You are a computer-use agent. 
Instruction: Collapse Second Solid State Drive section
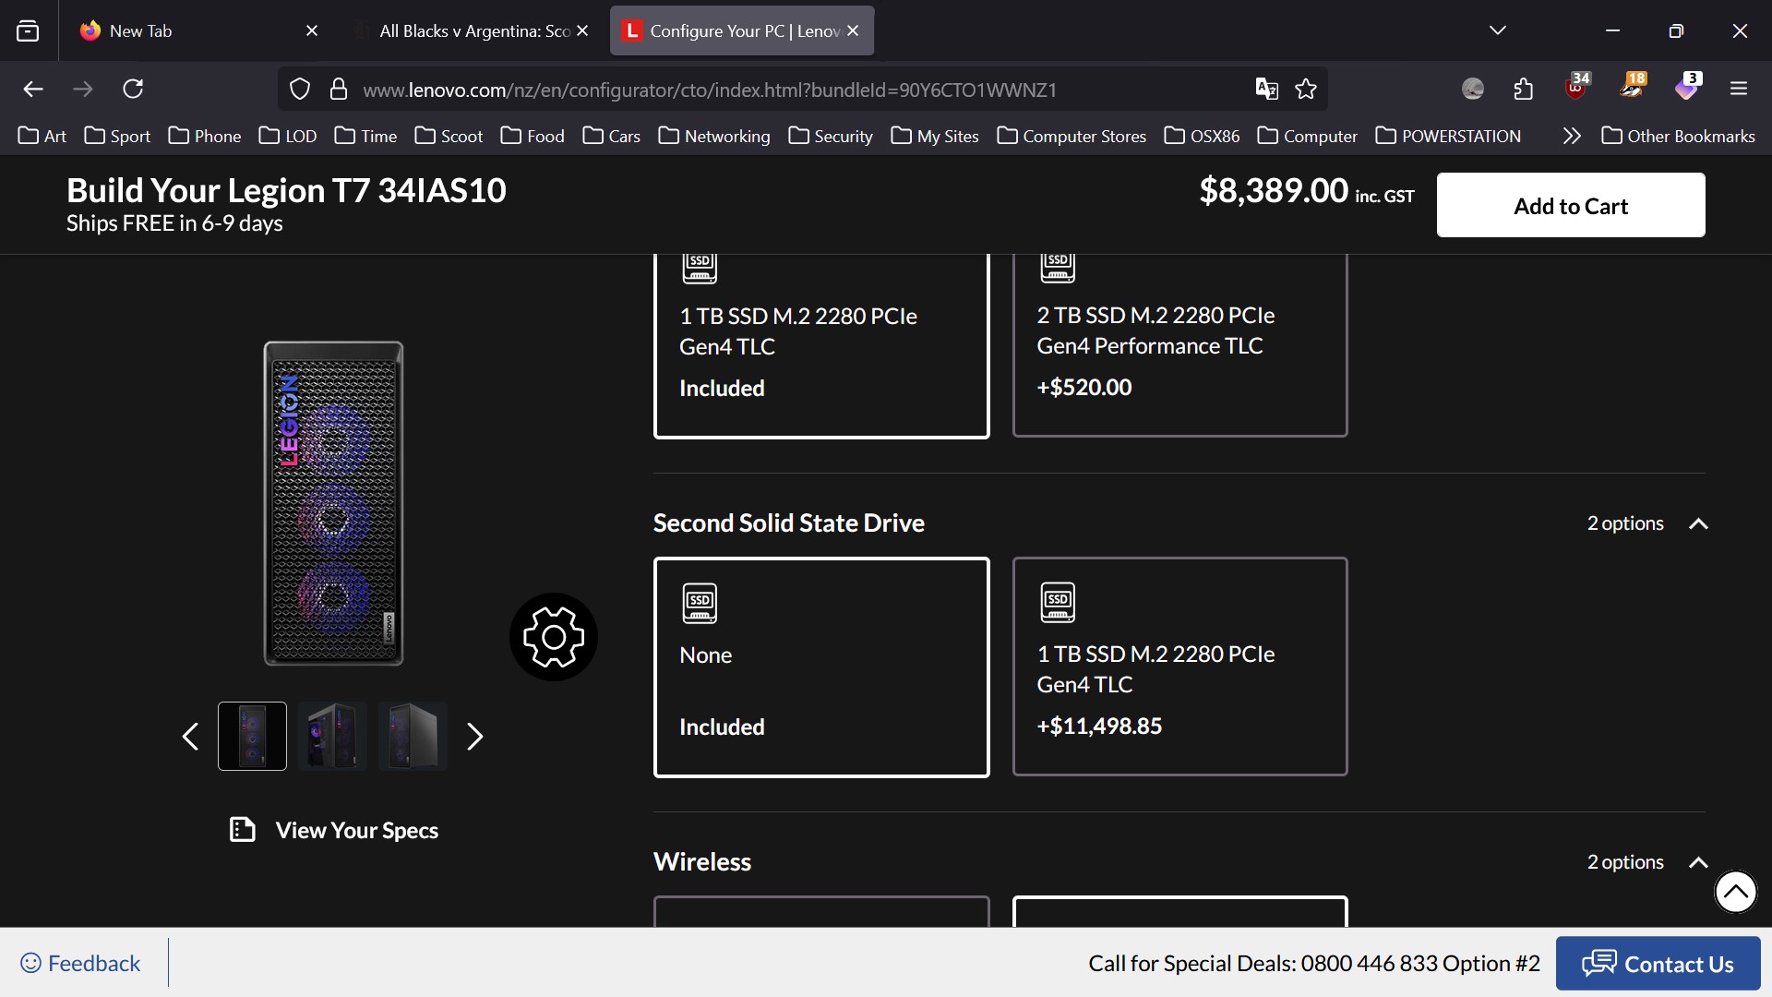(x=1697, y=523)
